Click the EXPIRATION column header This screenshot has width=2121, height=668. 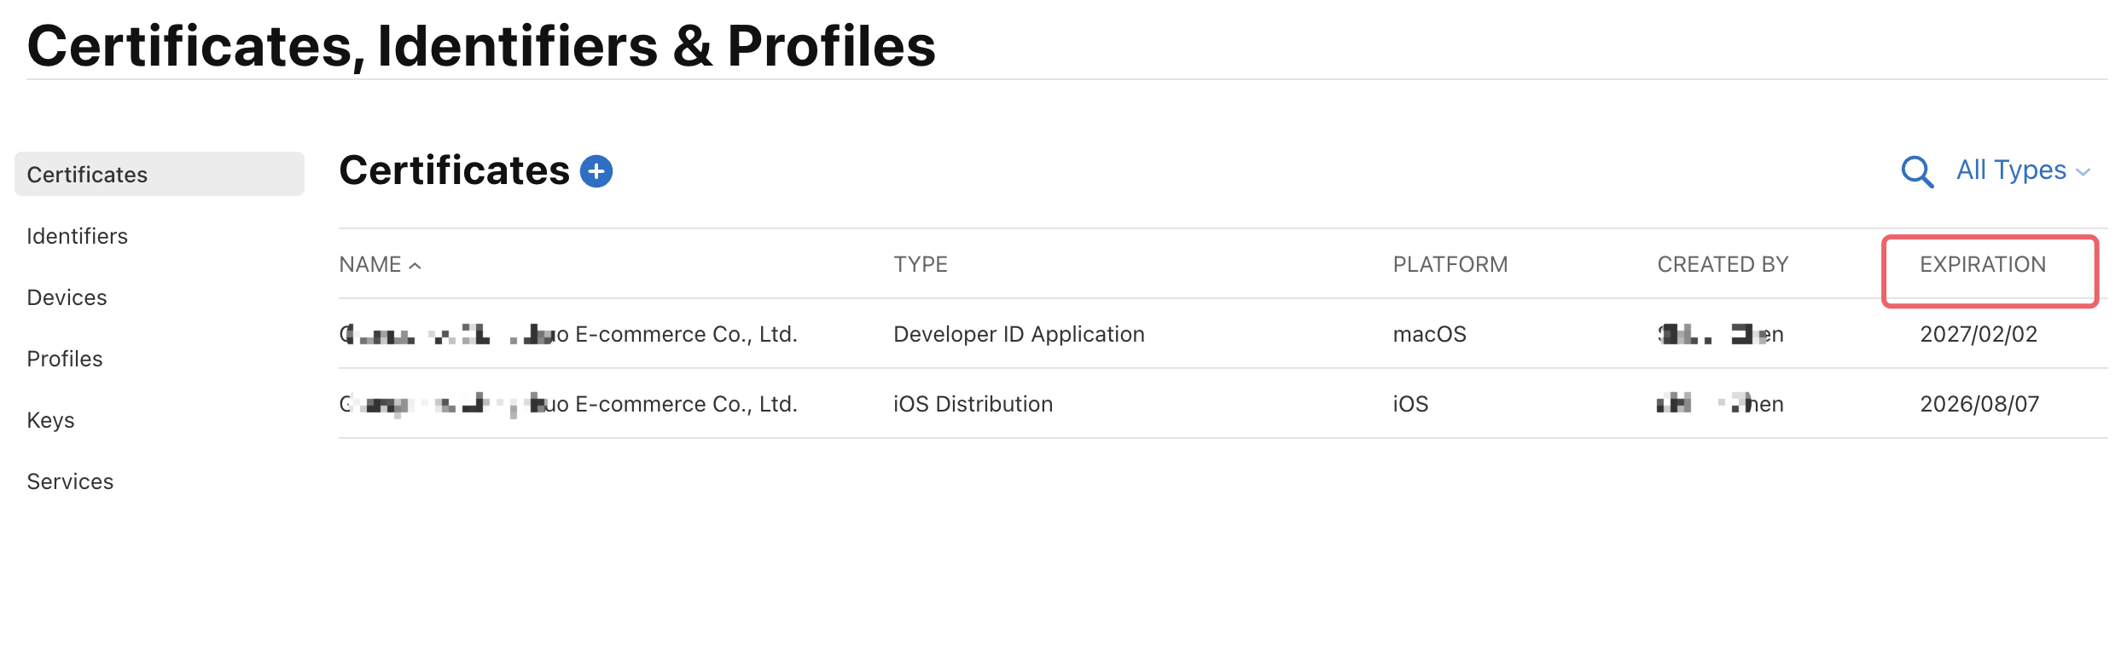[x=1982, y=265]
